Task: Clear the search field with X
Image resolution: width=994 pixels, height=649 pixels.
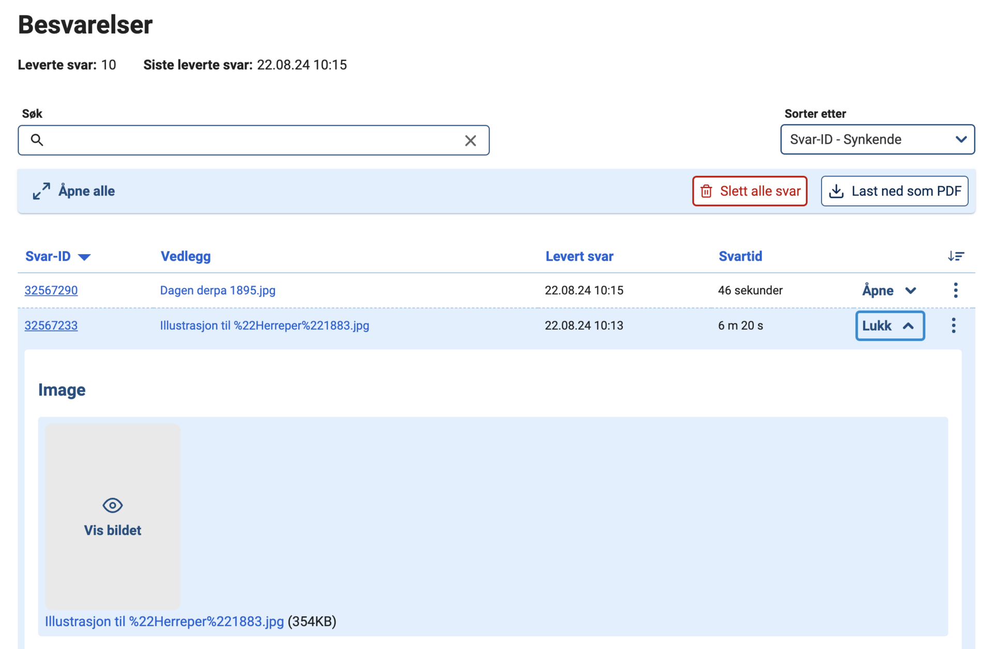Action: tap(470, 140)
